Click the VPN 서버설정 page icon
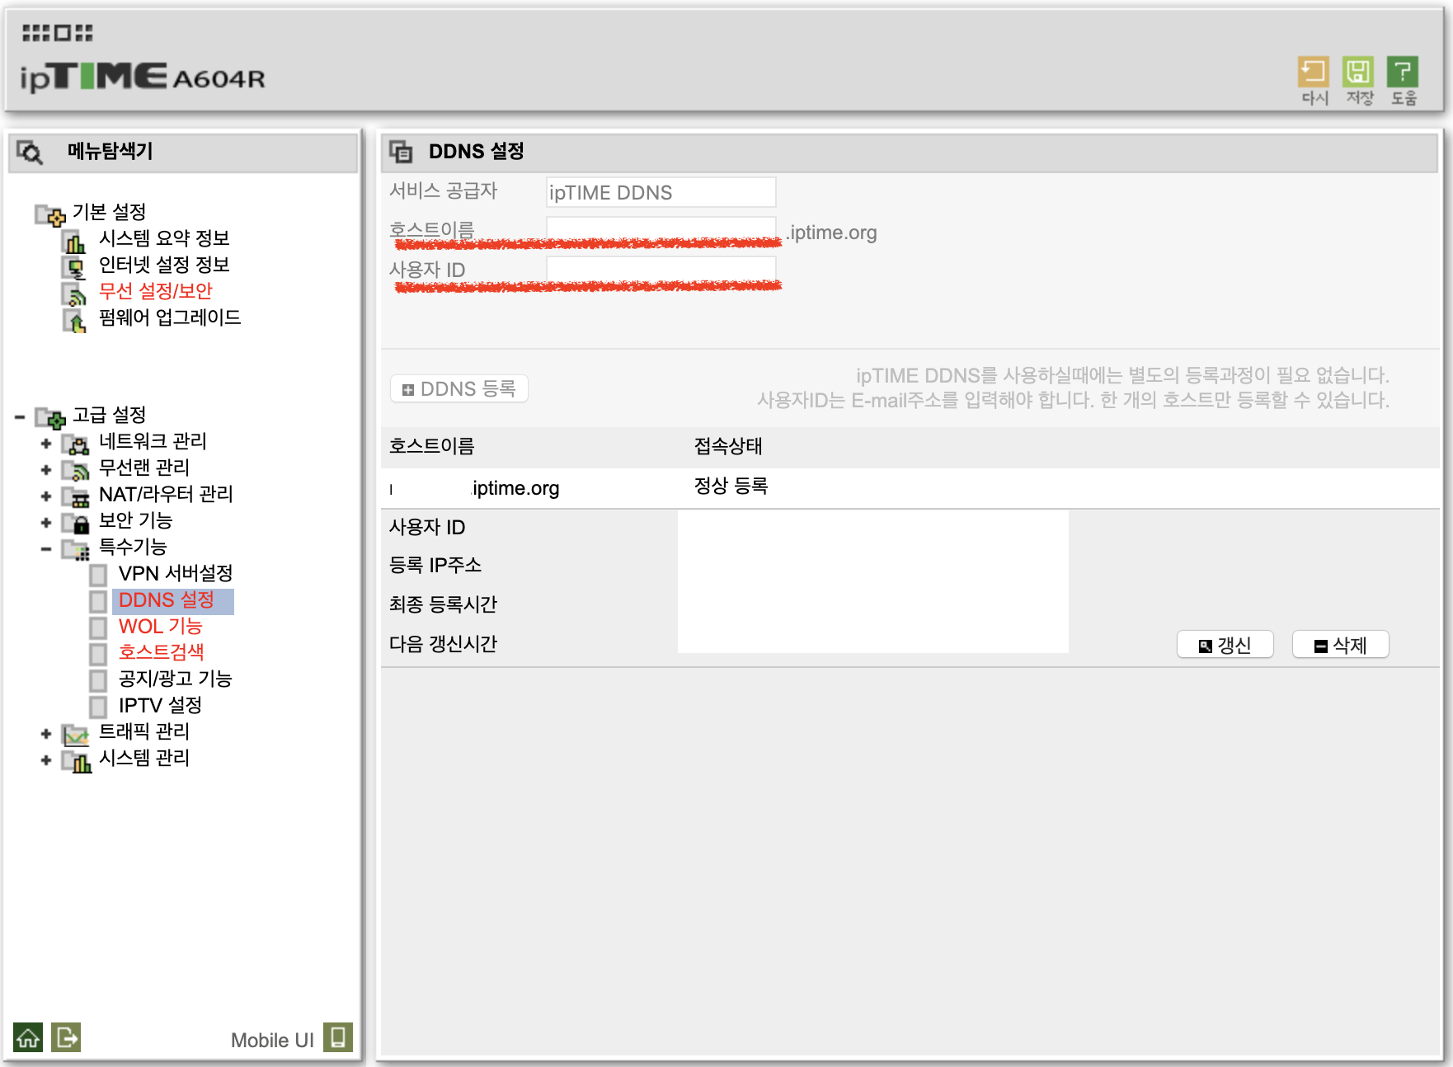 tap(98, 575)
